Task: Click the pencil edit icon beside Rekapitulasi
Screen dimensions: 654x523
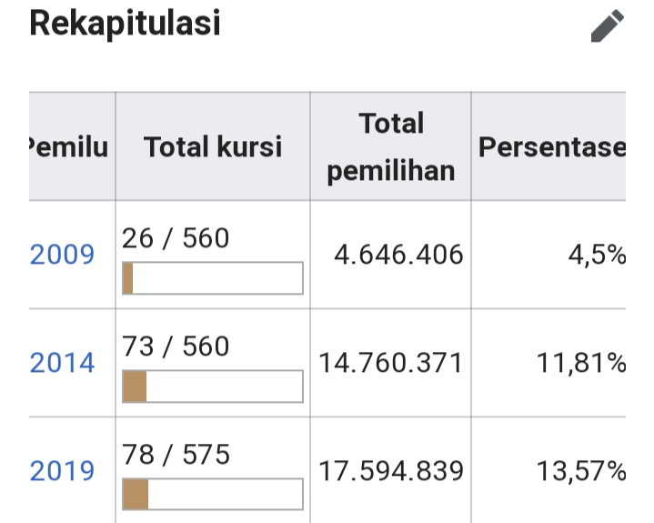Action: point(608,25)
